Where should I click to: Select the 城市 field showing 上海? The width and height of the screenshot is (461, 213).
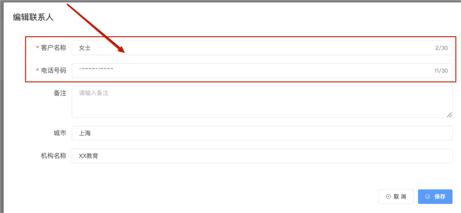[262, 133]
